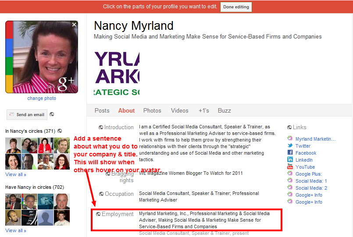Open the Buzz tab
This screenshot has height=237, width=353.
pyautogui.click(x=224, y=110)
